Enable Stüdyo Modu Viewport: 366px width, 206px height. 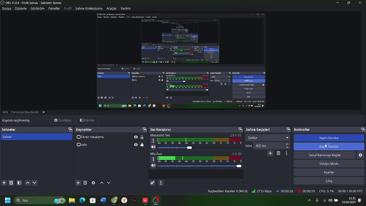coord(329,164)
